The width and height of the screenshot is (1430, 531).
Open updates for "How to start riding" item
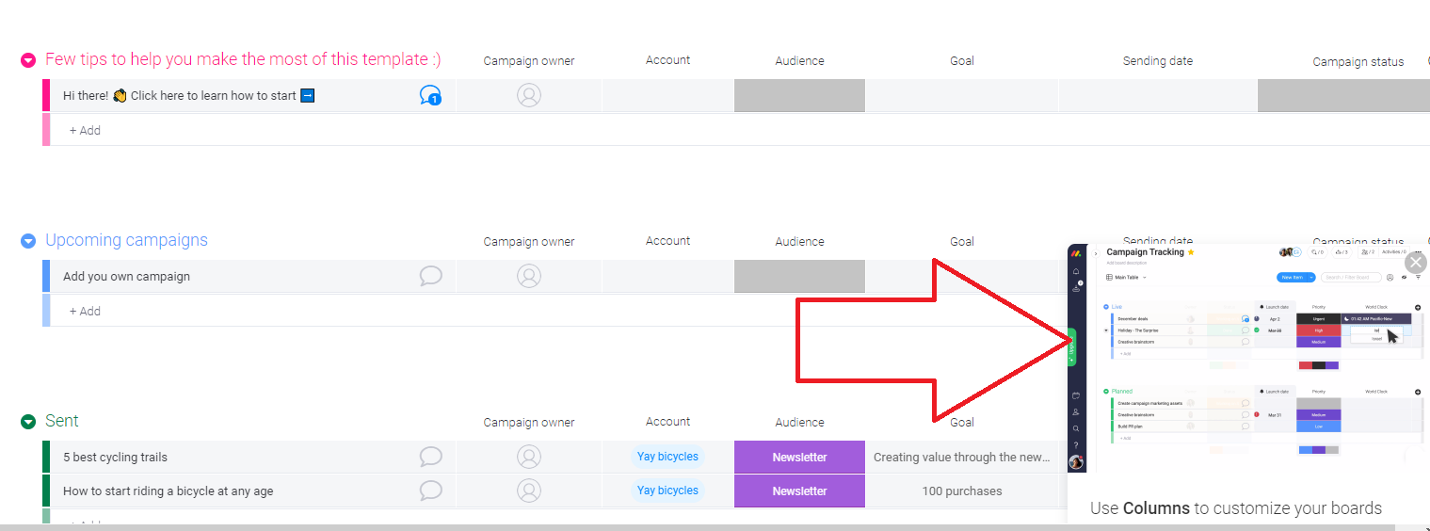[430, 491]
